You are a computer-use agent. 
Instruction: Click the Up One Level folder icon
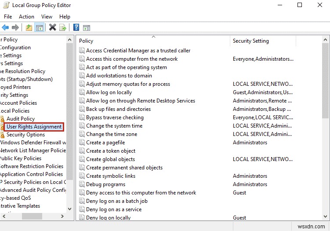click(x=29, y=28)
